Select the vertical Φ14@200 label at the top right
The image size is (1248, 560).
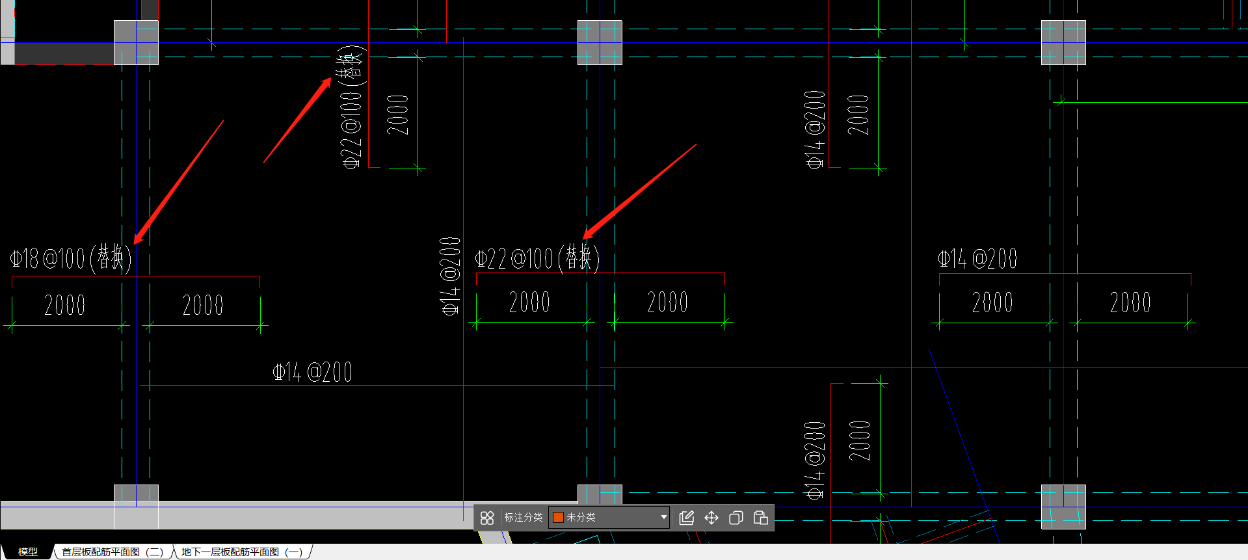[x=815, y=129]
